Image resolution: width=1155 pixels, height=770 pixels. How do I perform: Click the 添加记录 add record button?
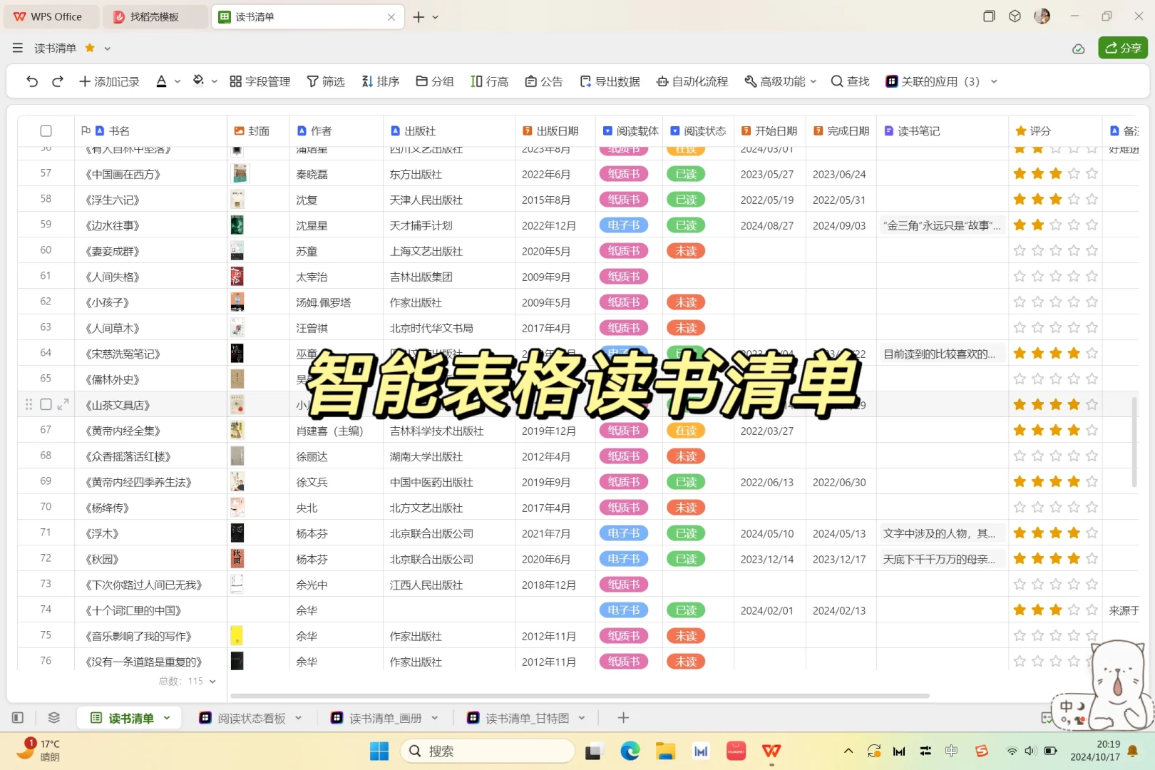click(x=109, y=81)
